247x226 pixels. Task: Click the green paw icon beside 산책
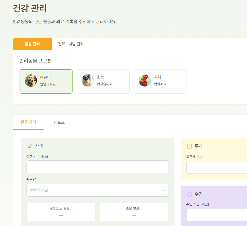coord(30,146)
